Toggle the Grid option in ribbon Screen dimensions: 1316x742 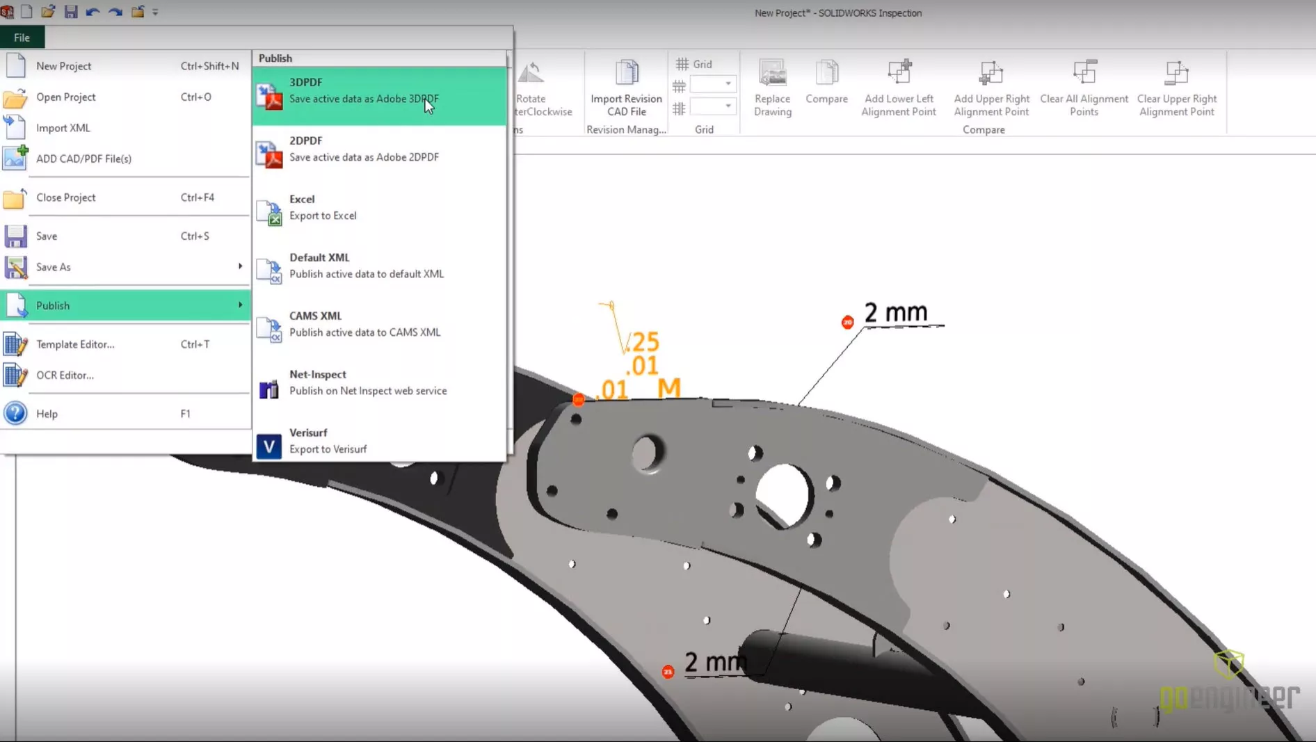coord(694,64)
